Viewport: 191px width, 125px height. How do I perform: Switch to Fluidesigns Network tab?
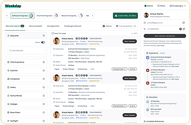[73, 26]
